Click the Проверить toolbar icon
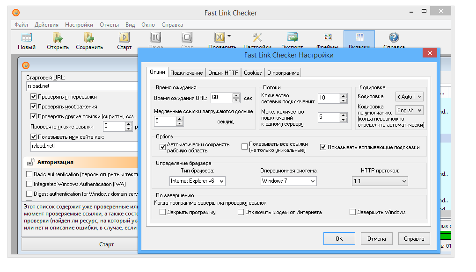Image resolution: width=476 pixels, height=272 pixels. 220,37
